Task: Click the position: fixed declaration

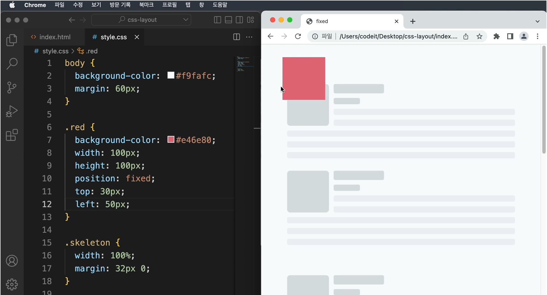Action: click(x=115, y=178)
